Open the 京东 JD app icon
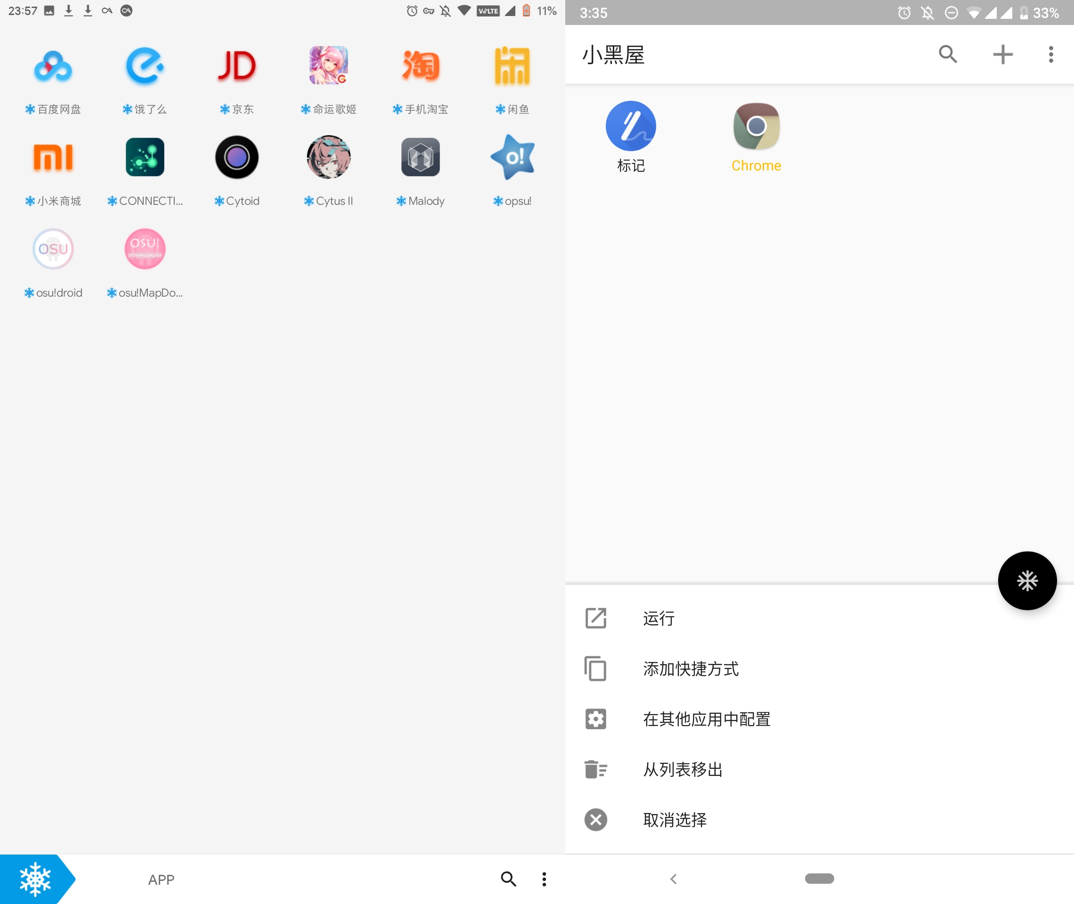The height and width of the screenshot is (904, 1074). pos(236,66)
